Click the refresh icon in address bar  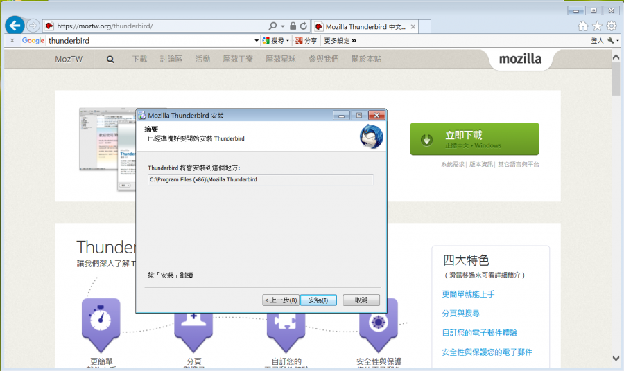pyautogui.click(x=304, y=26)
